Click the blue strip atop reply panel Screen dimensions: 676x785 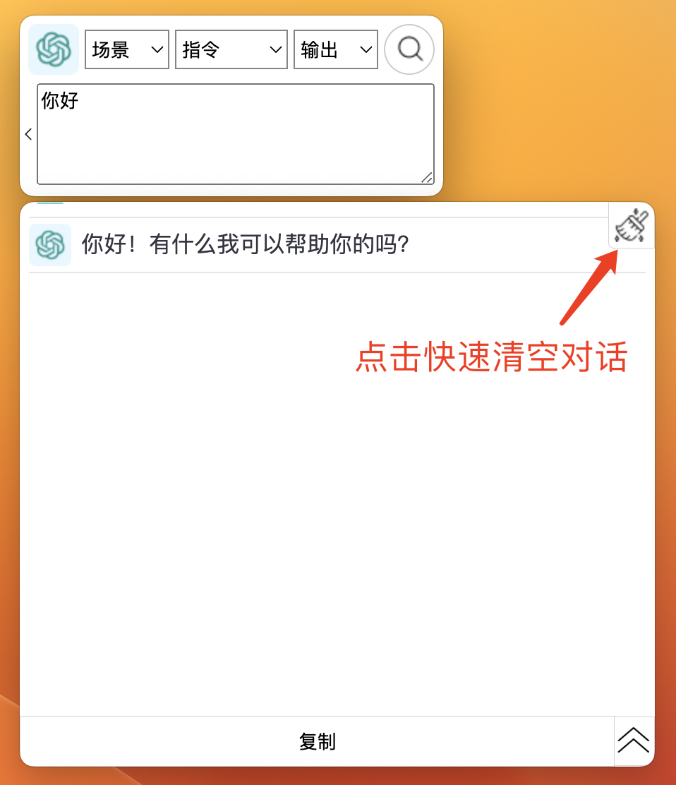(50, 203)
